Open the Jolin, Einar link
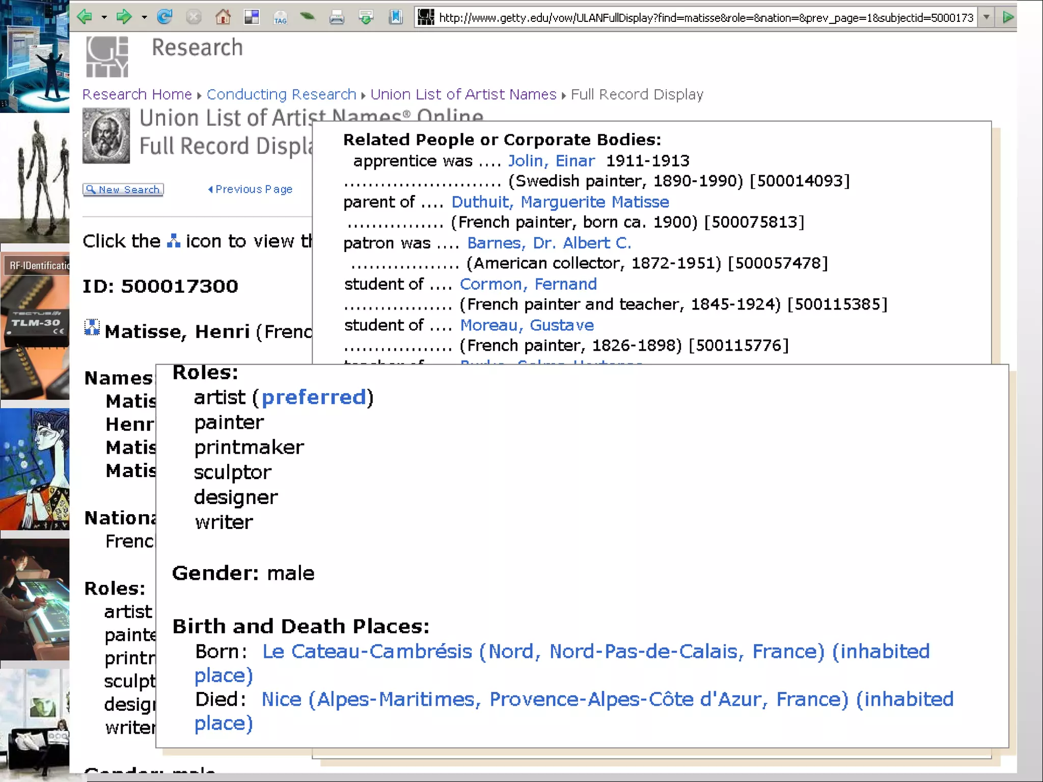1043x782 pixels. coord(551,161)
